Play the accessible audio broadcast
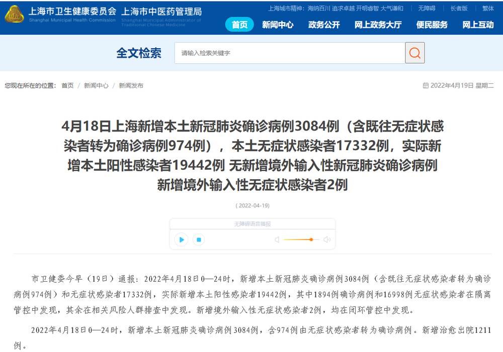 181,240
